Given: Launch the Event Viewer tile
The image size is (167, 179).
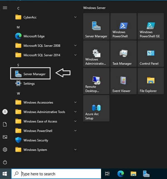Looking at the screenshot, I should [123, 81].
